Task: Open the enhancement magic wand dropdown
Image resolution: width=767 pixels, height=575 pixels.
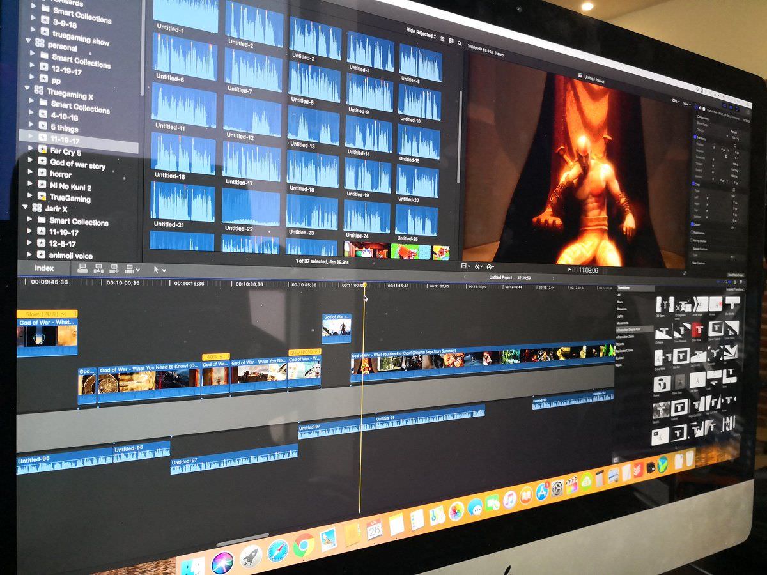Action: click(479, 266)
